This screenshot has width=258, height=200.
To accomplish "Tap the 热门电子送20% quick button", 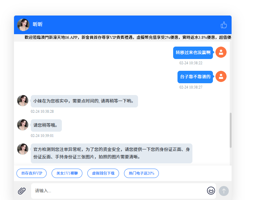I will pyautogui.click(x=141, y=173).
